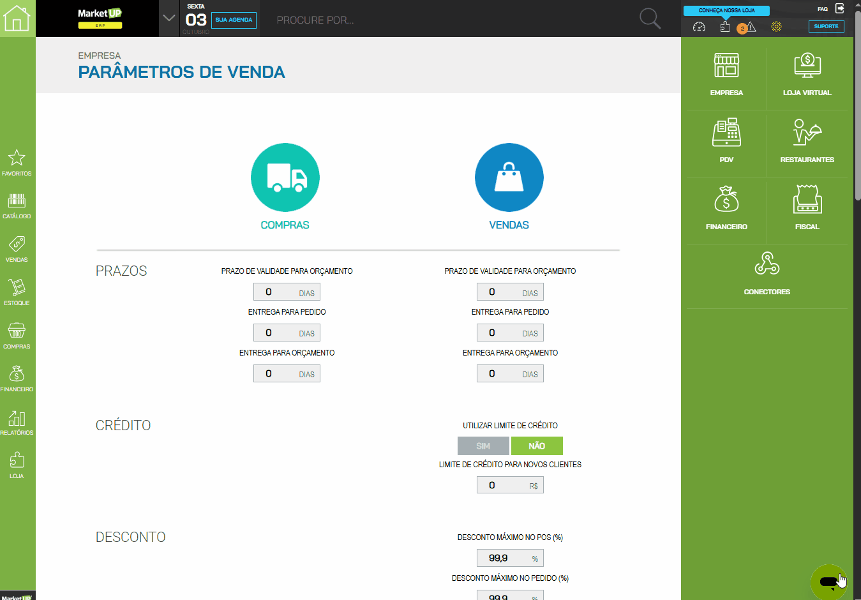The width and height of the screenshot is (861, 600).
Task: Open the FAQ link
Action: click(823, 9)
